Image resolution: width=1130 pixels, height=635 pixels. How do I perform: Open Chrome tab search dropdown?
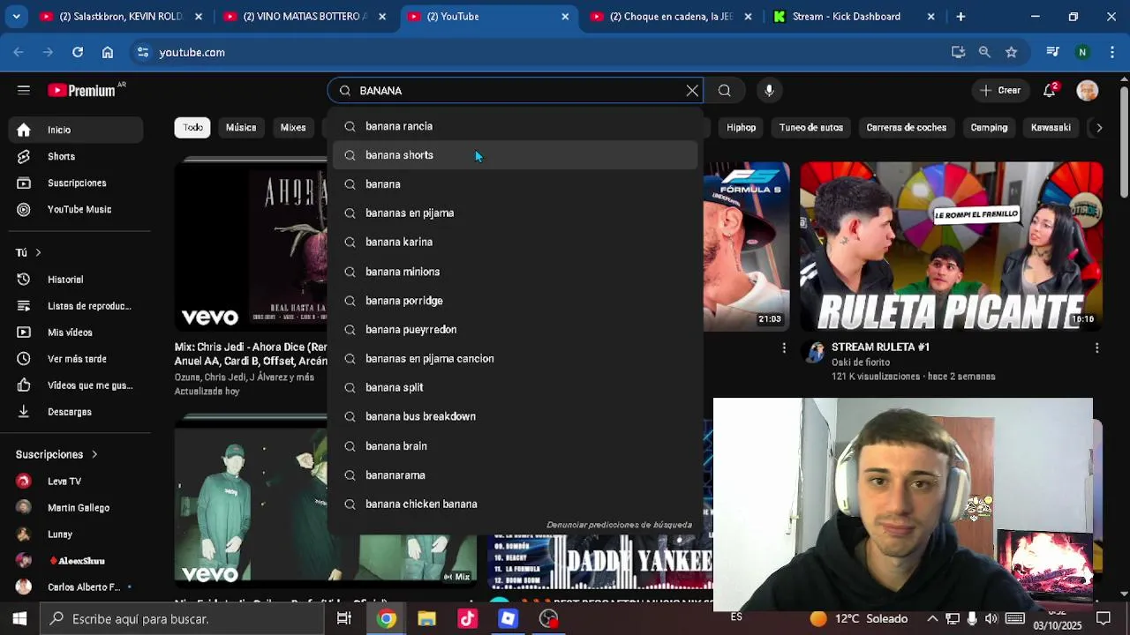click(17, 16)
